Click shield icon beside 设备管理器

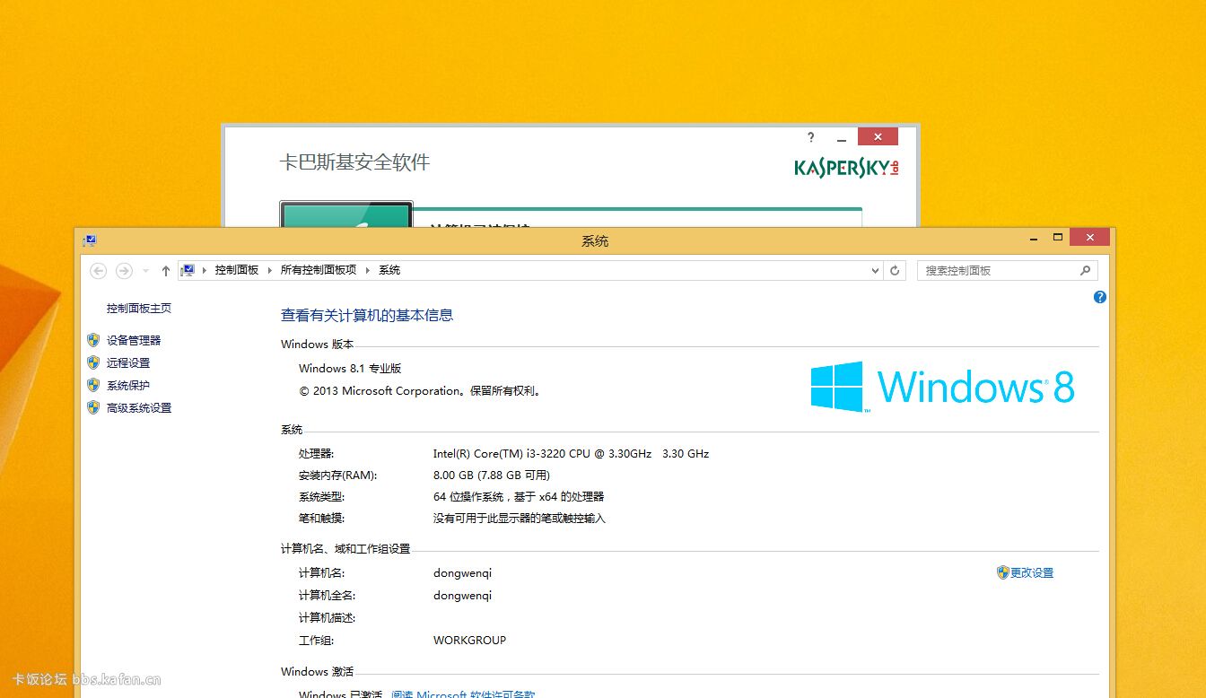click(93, 340)
